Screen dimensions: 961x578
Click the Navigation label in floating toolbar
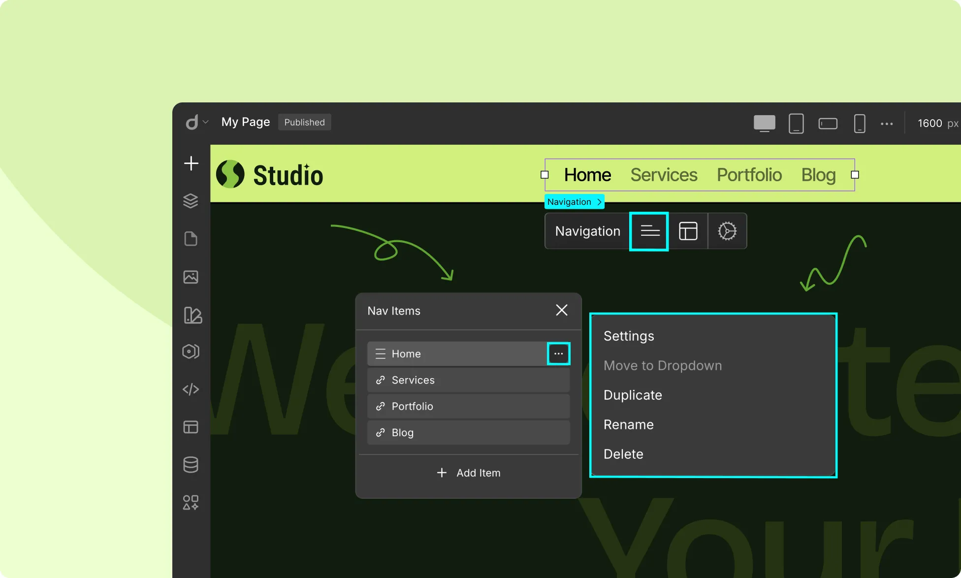pos(588,231)
